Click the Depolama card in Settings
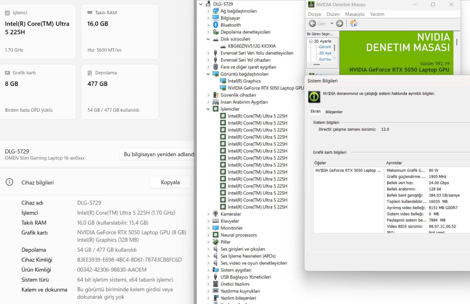Screen dimensions: 470x304 tap(120, 92)
